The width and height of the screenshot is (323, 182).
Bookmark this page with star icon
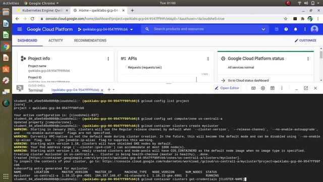coord(286,19)
